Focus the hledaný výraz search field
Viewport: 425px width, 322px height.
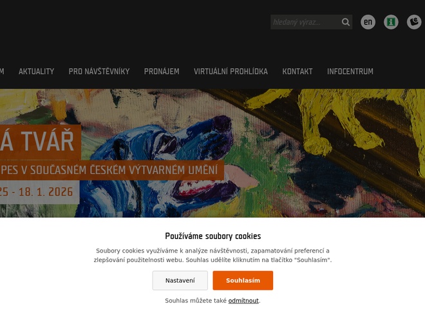tap(305, 22)
